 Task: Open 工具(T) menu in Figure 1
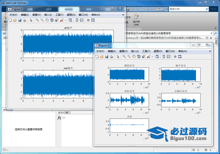(x=59, y=15)
